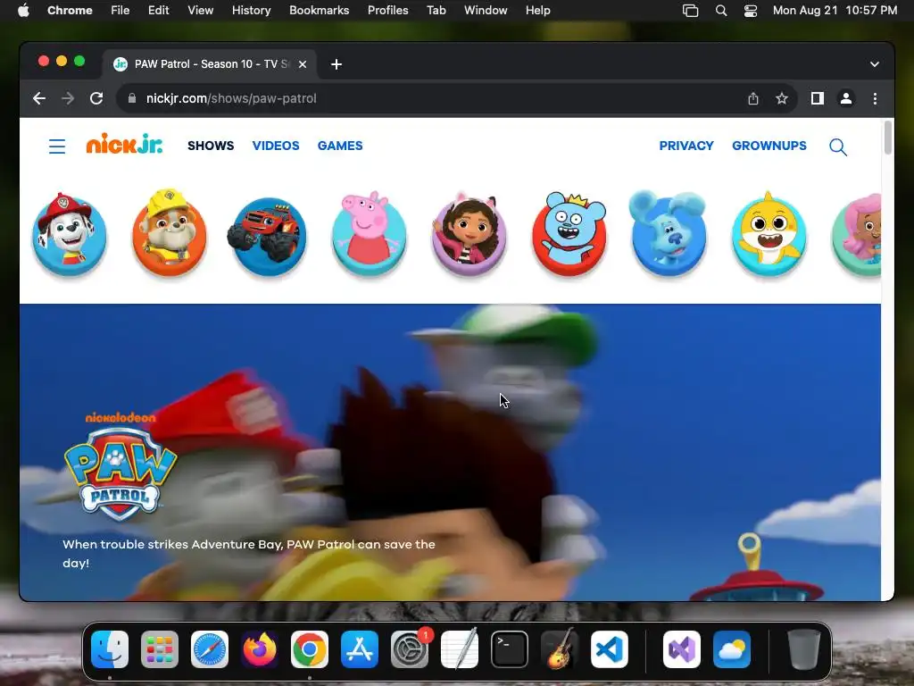Reload the page
This screenshot has height=686, width=914.
click(96, 98)
